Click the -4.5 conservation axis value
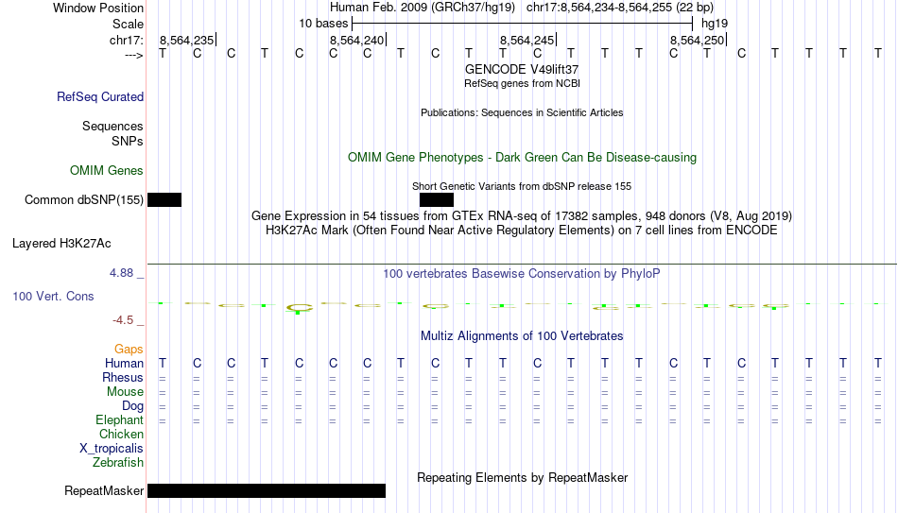 (x=123, y=320)
